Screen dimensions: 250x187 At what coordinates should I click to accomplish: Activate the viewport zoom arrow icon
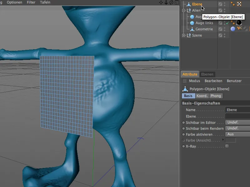click(x=166, y=2)
